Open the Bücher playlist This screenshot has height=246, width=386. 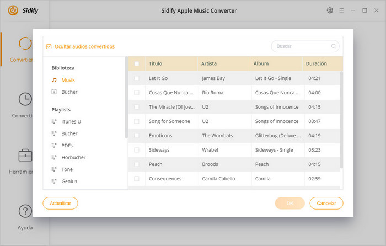69,133
